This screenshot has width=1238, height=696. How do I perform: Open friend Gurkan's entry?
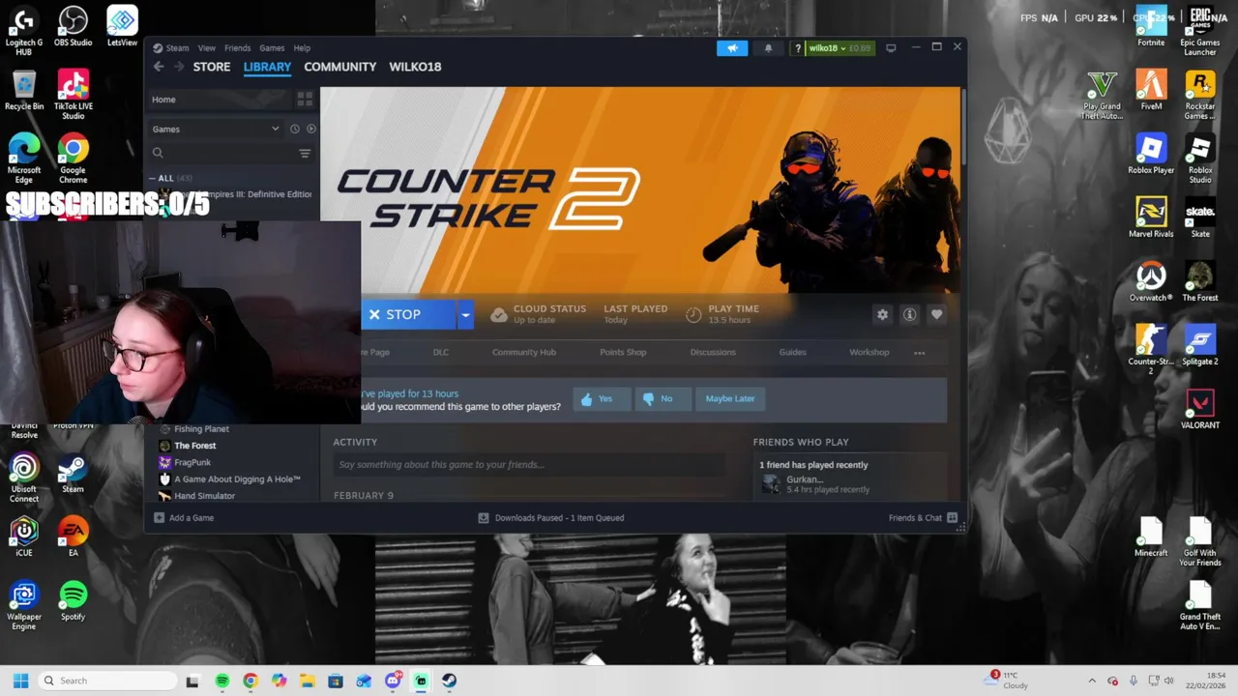[814, 484]
